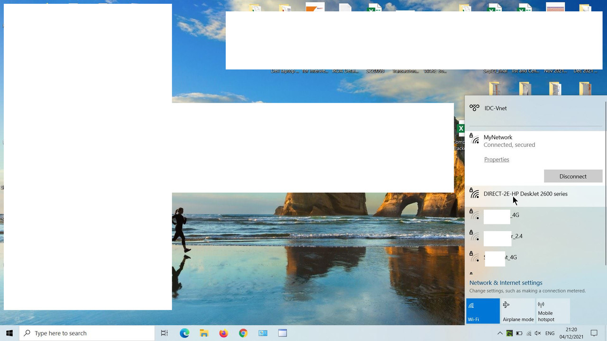
Task: Select desktop item labeled for Intervie...
Action: point(315,71)
